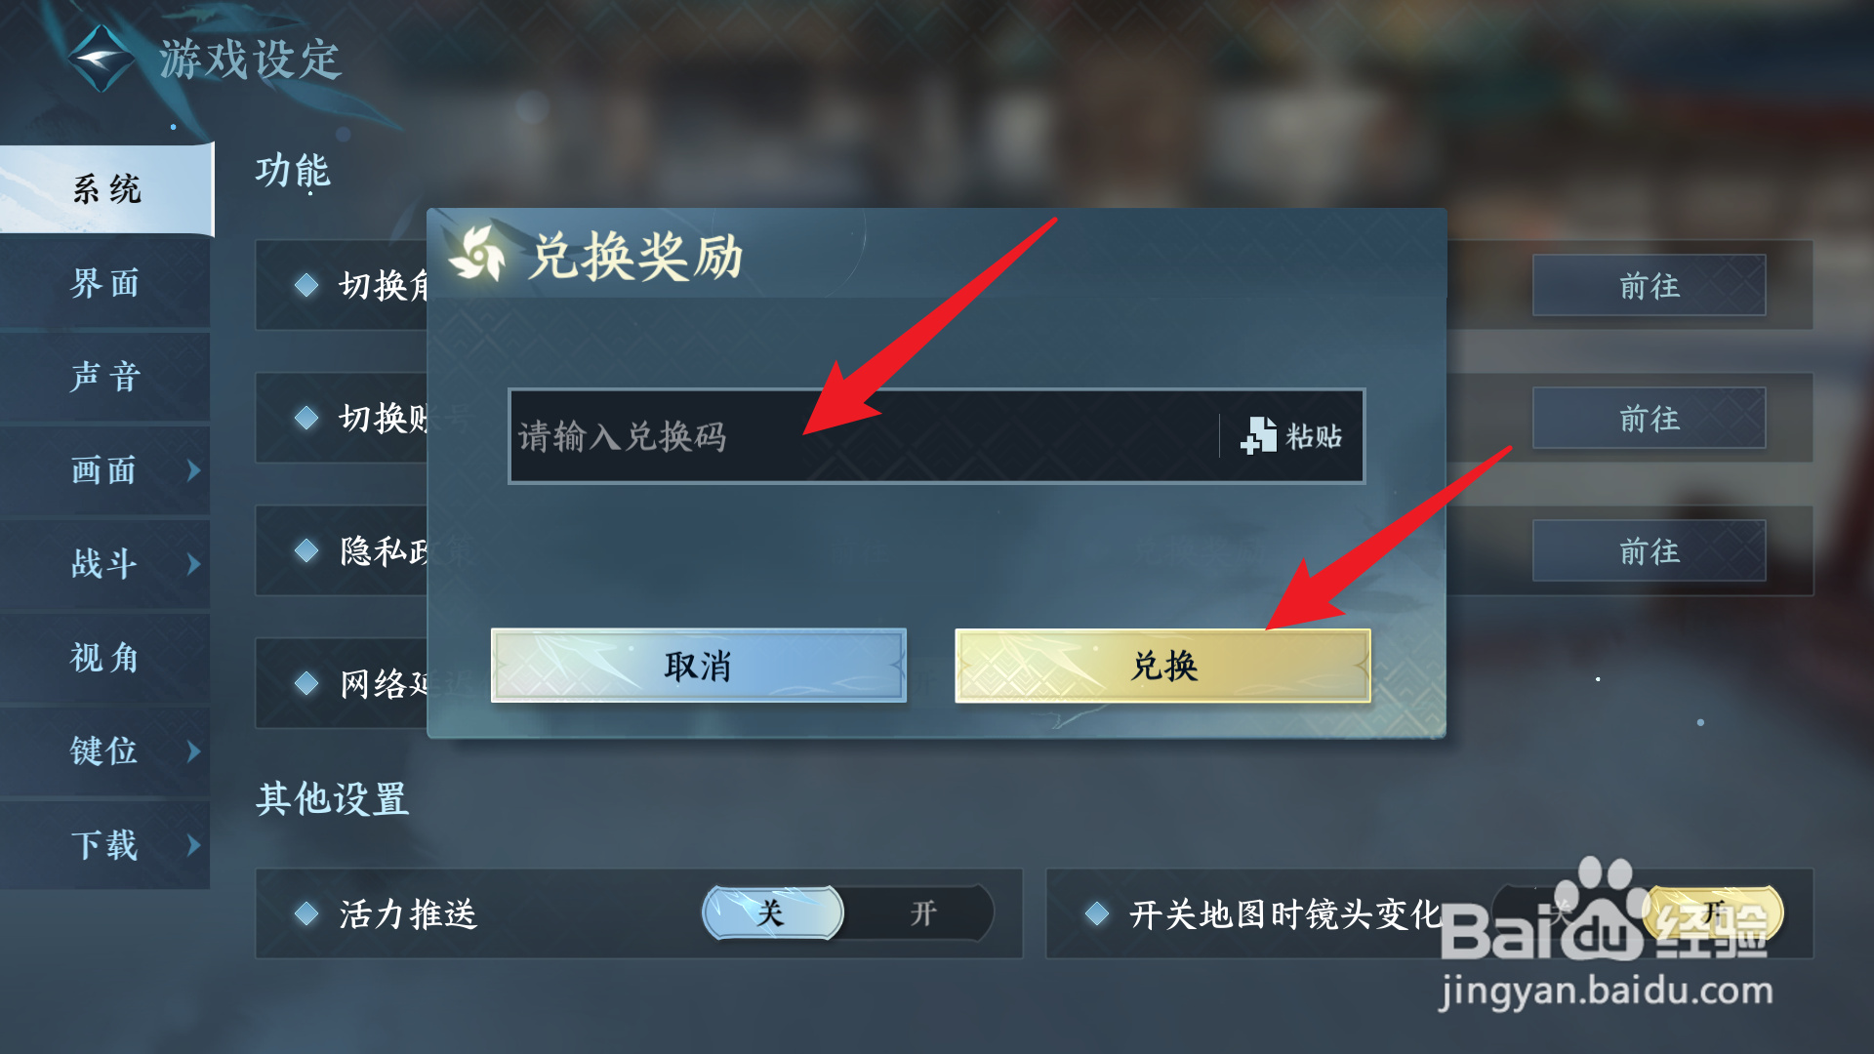Click the diamond bullet beside 开关地图时镜头变化
The image size is (1874, 1054).
[1097, 913]
